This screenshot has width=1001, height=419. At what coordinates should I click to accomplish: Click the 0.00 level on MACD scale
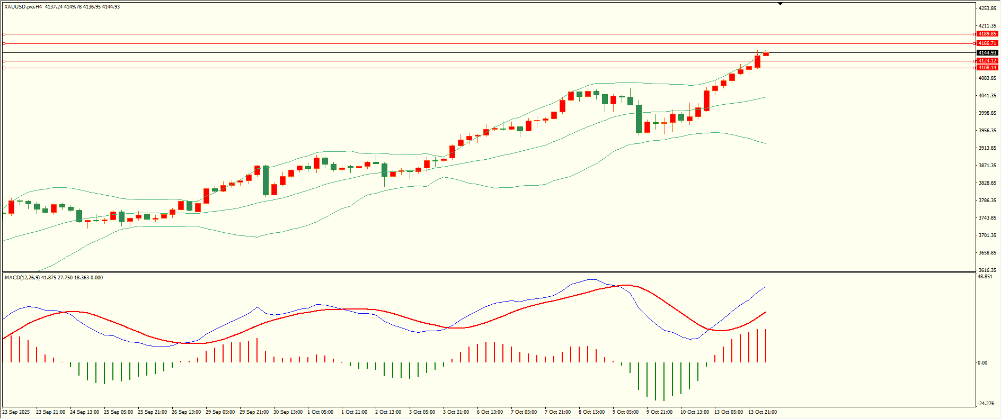[982, 363]
